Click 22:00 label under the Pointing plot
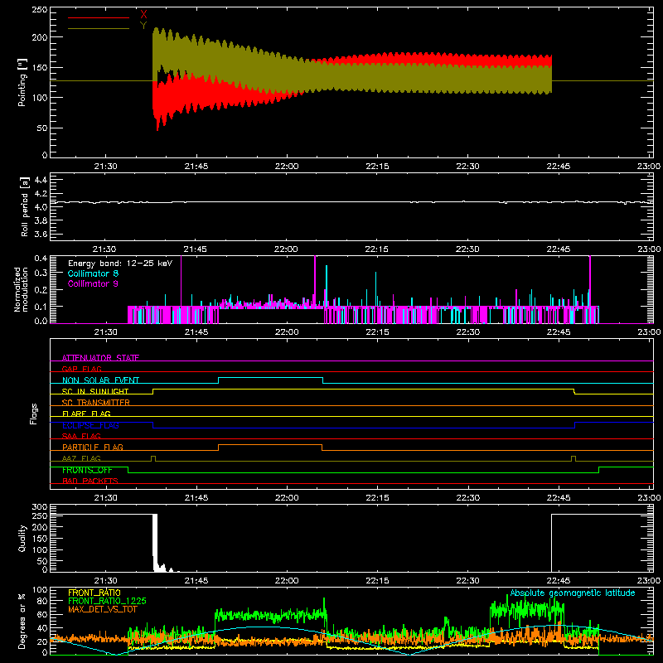This screenshot has height=663, width=663. (286, 167)
